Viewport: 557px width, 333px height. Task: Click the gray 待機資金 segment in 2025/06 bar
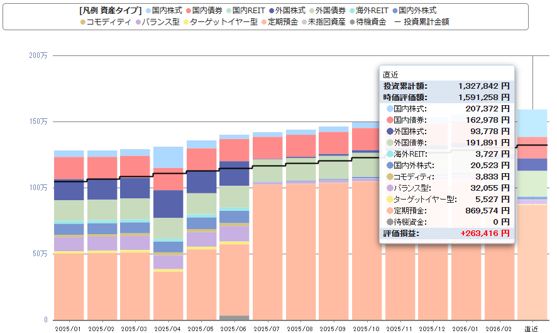[x=233, y=317]
